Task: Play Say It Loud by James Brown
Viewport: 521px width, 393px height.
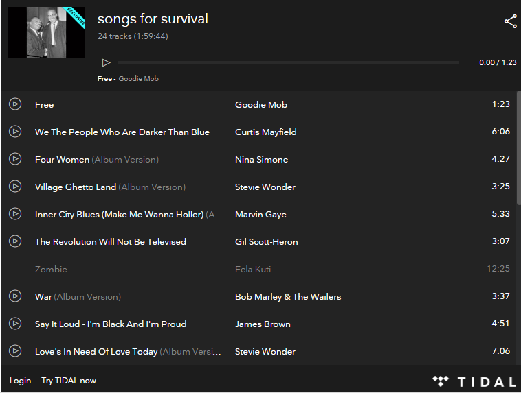Action: 15,324
